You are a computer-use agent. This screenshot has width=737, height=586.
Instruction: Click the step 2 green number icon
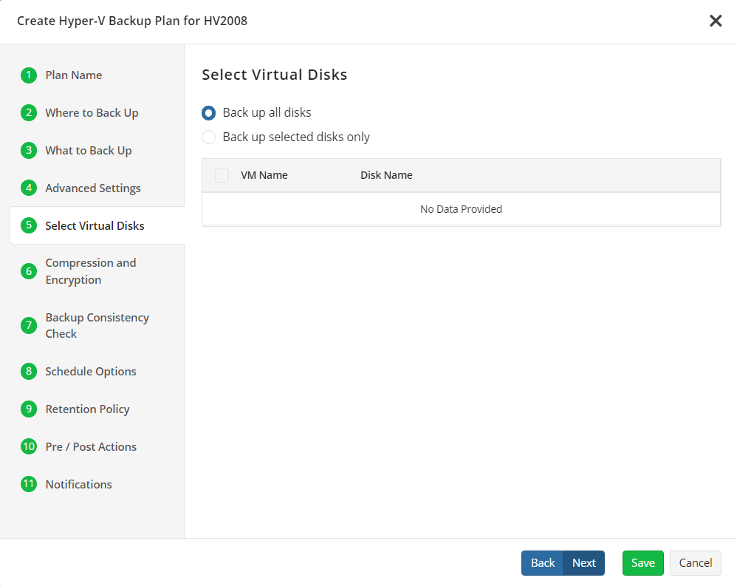(29, 113)
